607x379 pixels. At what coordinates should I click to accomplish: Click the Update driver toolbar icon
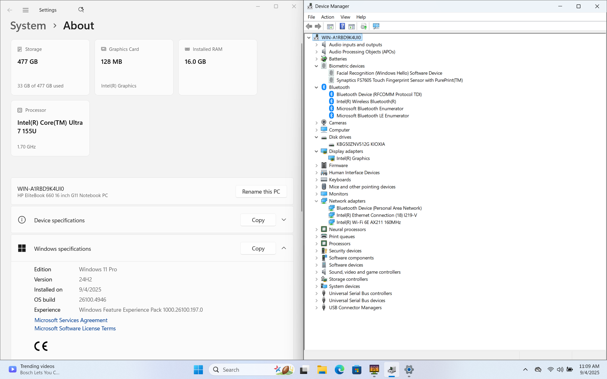point(364,26)
